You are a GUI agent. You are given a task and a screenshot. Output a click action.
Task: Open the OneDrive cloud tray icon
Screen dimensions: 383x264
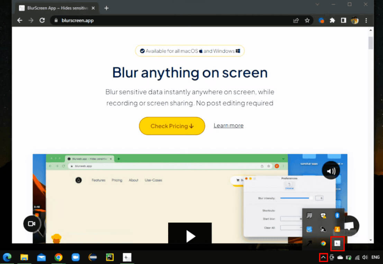[x=340, y=257]
